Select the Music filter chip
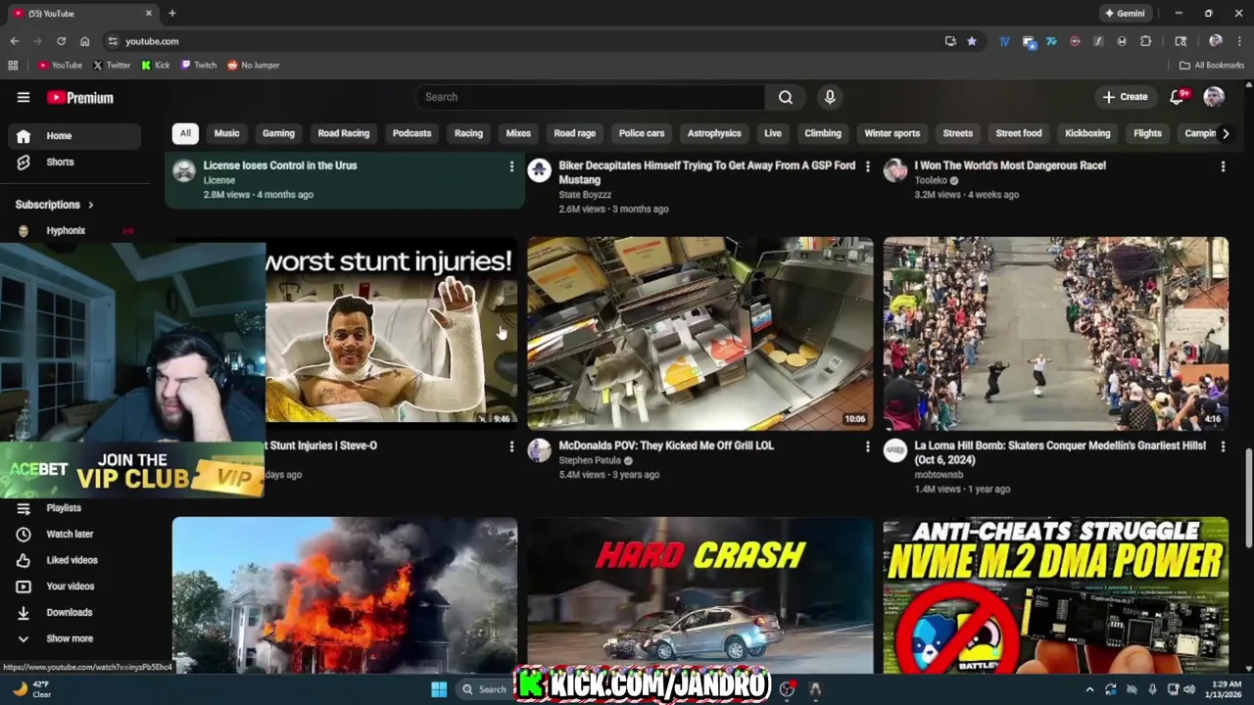 tap(226, 133)
